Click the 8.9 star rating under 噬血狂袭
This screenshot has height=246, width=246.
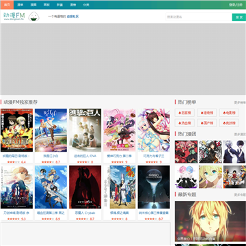(51, 219)
